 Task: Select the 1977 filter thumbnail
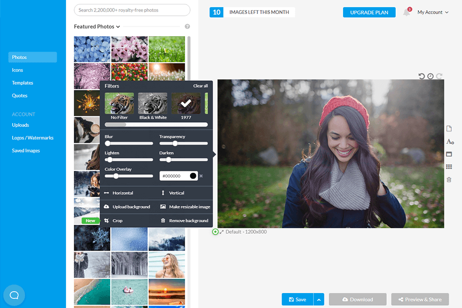coord(186,103)
